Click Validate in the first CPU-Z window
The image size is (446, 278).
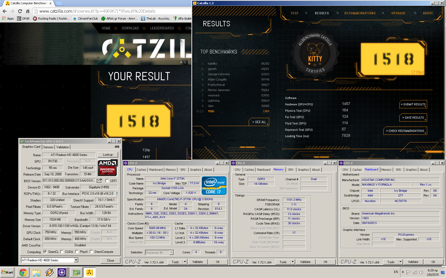(198, 262)
